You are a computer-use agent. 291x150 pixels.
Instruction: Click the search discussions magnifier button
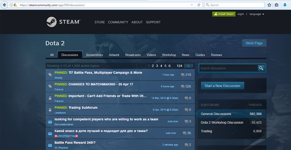(x=261, y=68)
